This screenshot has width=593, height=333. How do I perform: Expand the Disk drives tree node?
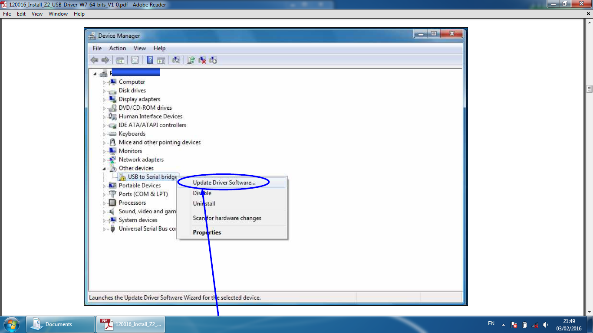tap(104, 90)
